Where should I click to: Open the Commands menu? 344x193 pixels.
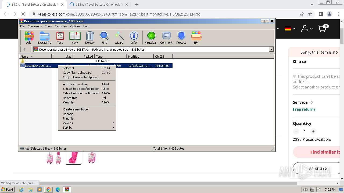click(35, 26)
